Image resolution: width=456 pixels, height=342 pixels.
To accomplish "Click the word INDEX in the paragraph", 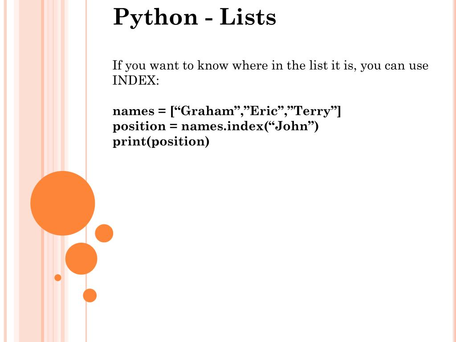I will [x=134, y=81].
